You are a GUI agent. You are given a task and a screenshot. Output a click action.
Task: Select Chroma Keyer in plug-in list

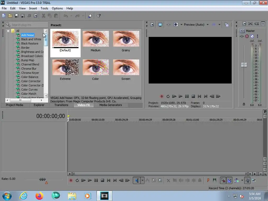coord(30,73)
